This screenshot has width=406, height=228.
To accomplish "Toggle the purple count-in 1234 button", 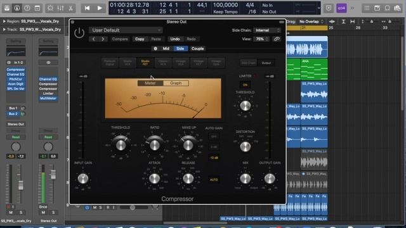I will click(341, 8).
